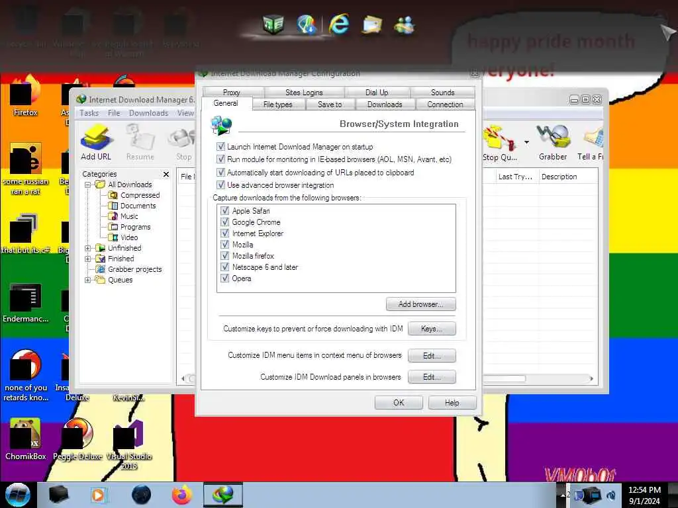Expand the Unfinished tree node
Viewport: 678px width, 508px height.
88,248
